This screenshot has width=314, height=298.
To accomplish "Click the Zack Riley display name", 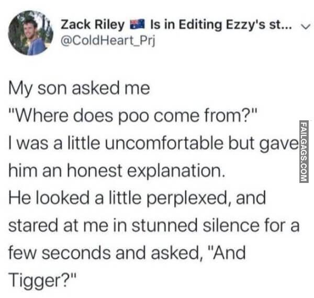I will click(x=93, y=25).
